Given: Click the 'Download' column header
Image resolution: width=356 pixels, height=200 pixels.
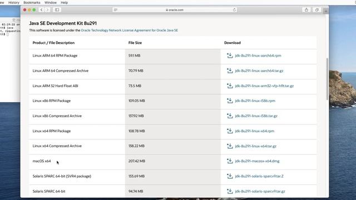Looking at the screenshot, I should click(x=233, y=43).
